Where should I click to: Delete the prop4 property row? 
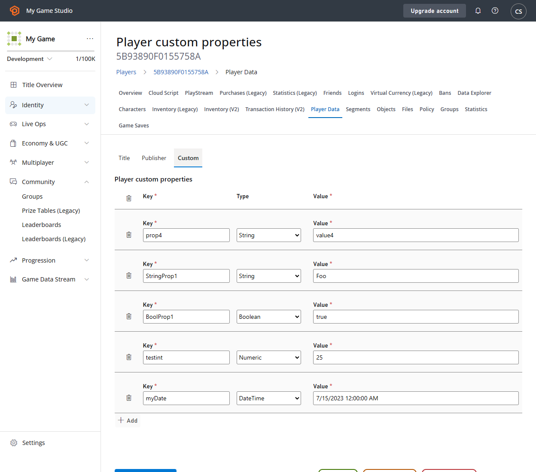pos(129,235)
